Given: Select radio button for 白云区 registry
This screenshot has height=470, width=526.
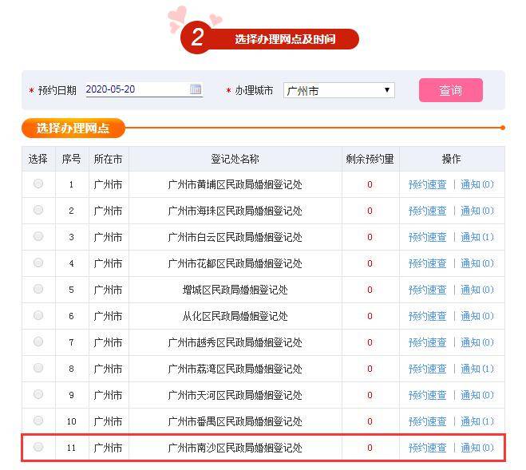Looking at the screenshot, I should tap(38, 236).
